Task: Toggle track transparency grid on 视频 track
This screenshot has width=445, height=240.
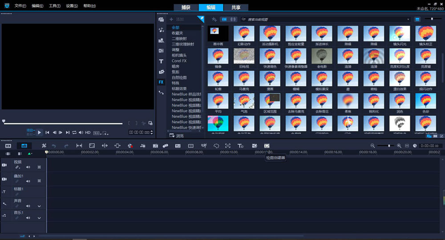Action: (x=39, y=167)
